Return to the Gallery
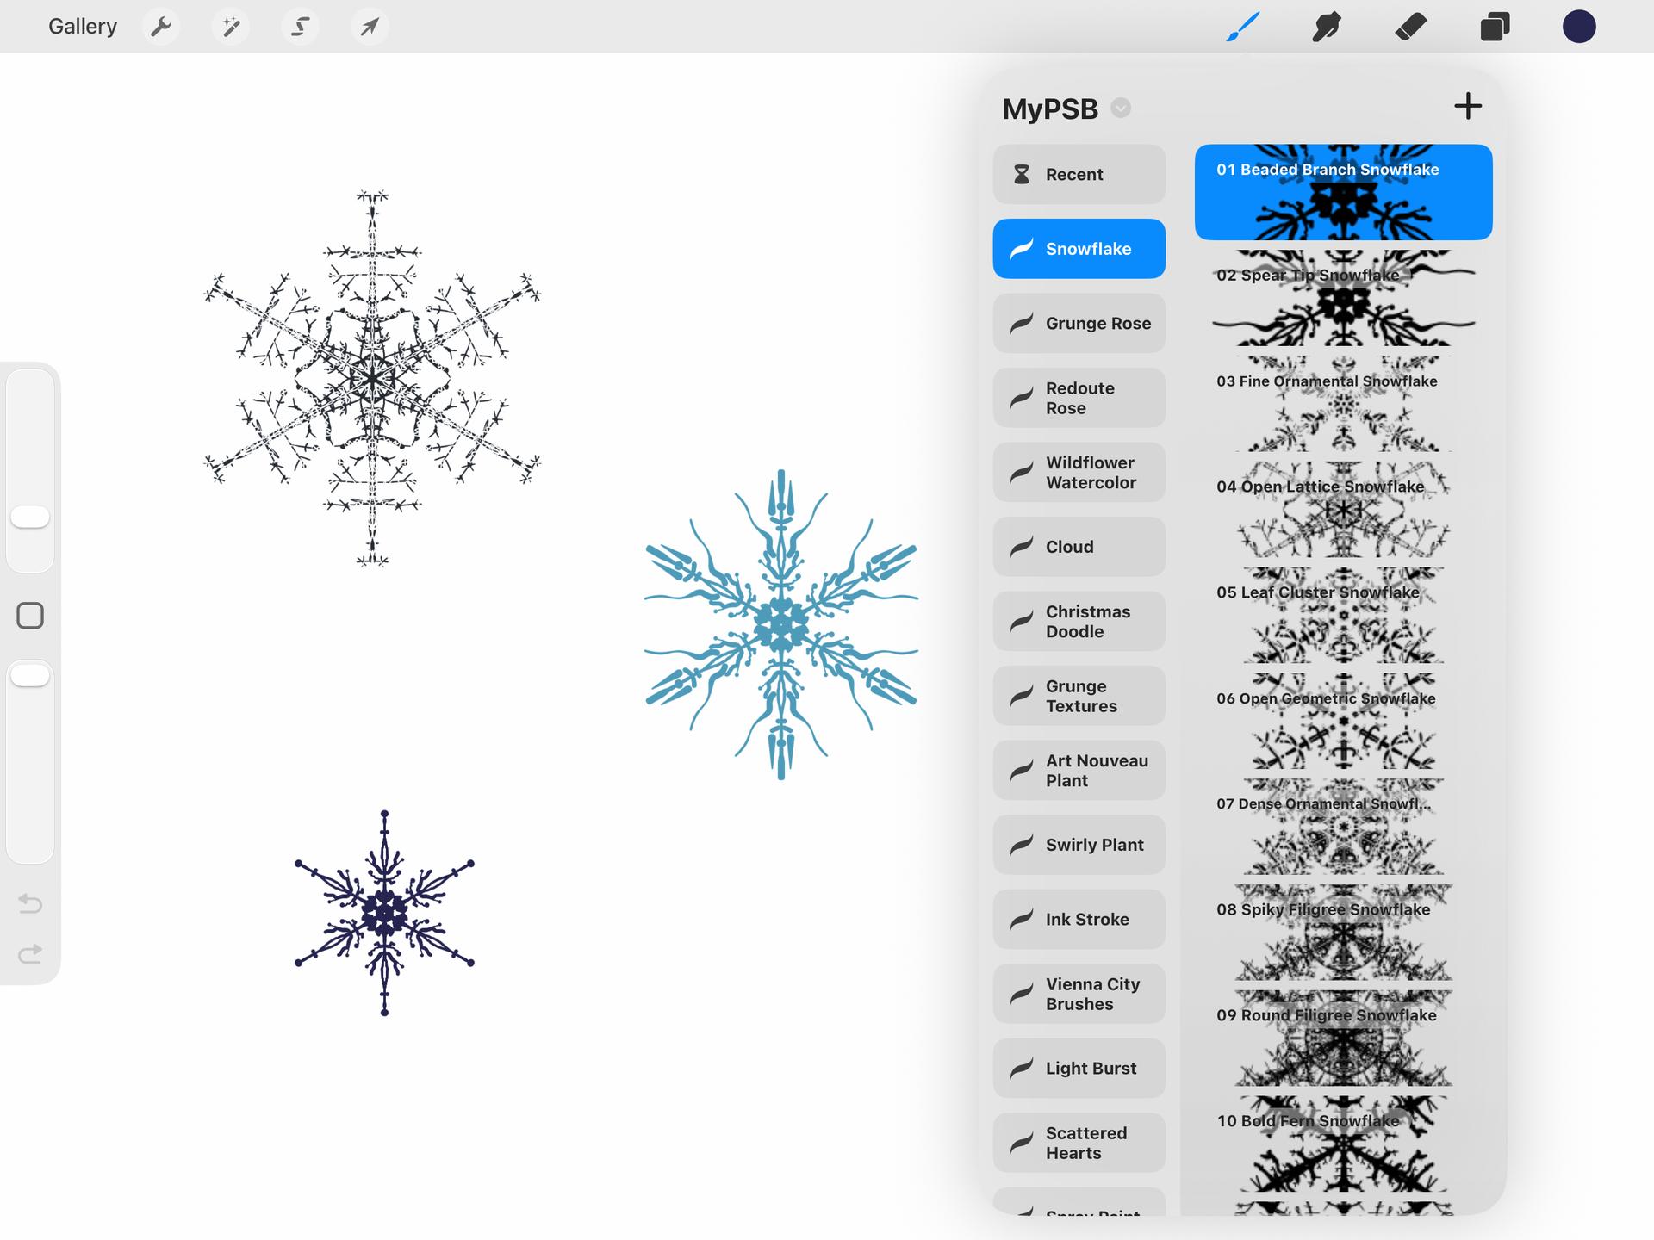1654x1240 pixels. [x=83, y=27]
